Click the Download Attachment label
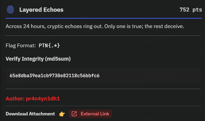 coord(30,114)
